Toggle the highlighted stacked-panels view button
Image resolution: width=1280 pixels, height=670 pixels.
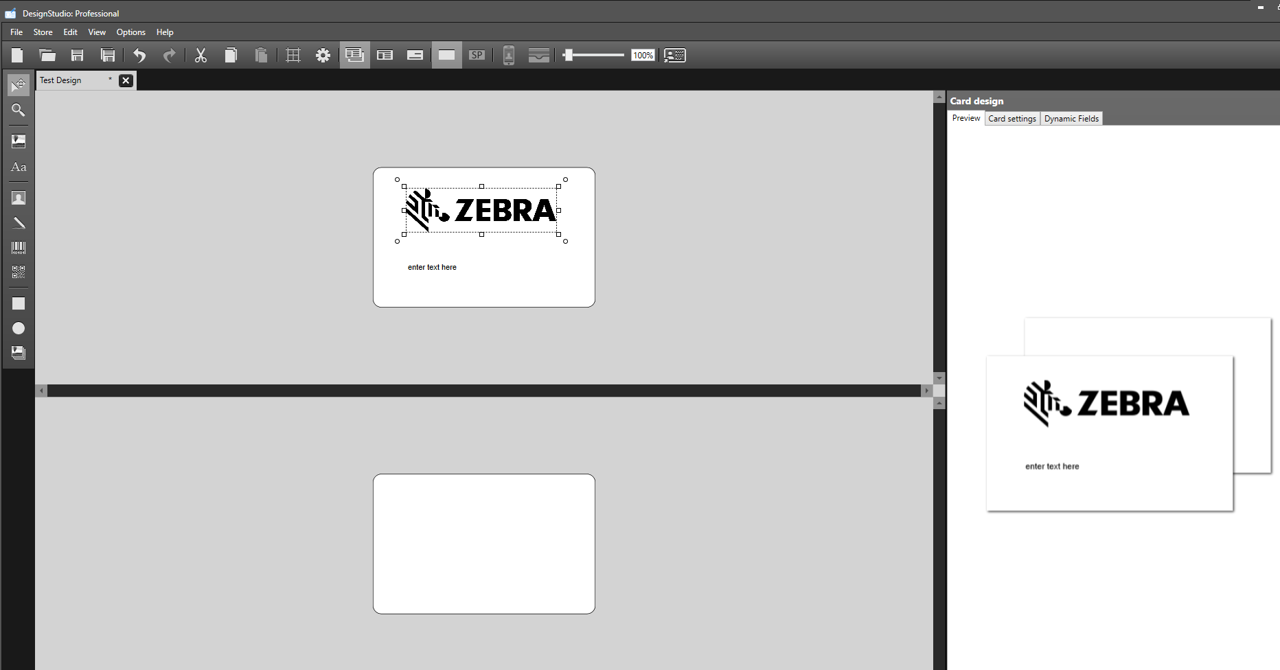(x=354, y=55)
